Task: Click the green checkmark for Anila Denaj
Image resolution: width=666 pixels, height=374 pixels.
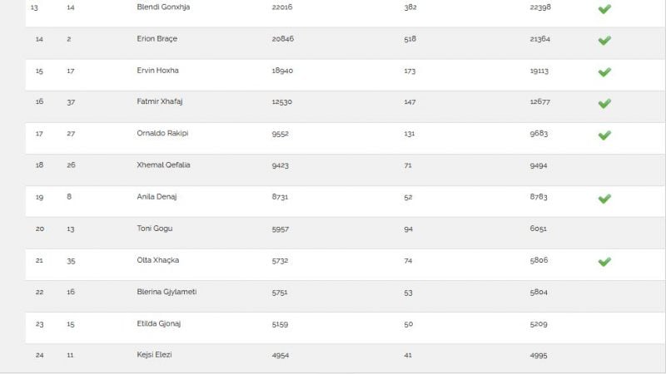Action: pos(604,199)
